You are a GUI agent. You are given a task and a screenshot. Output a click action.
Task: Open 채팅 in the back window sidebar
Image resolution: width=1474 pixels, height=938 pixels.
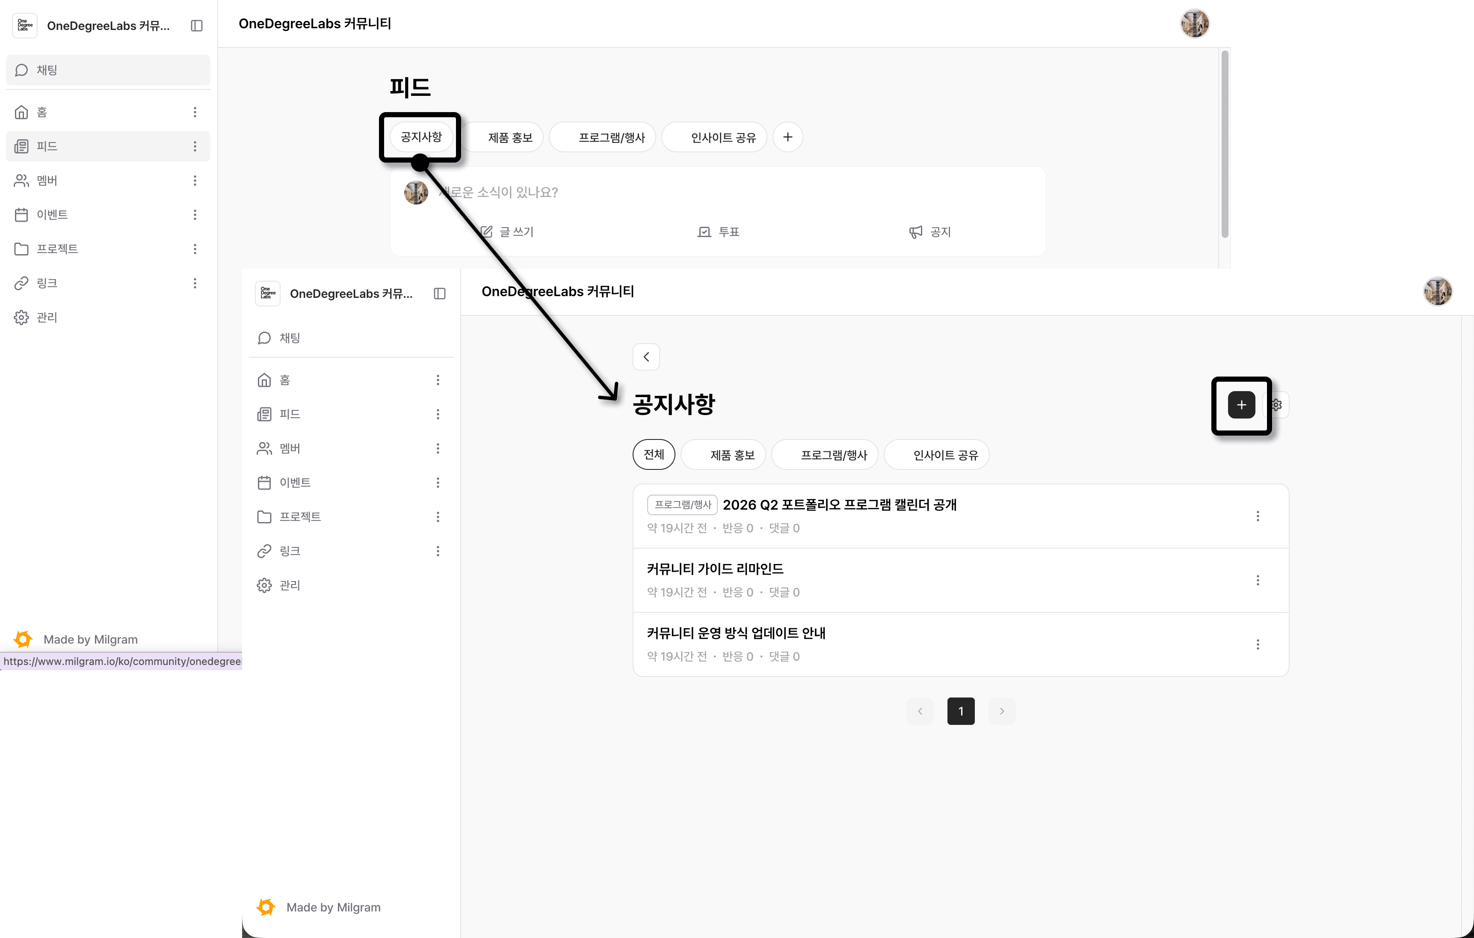(108, 70)
